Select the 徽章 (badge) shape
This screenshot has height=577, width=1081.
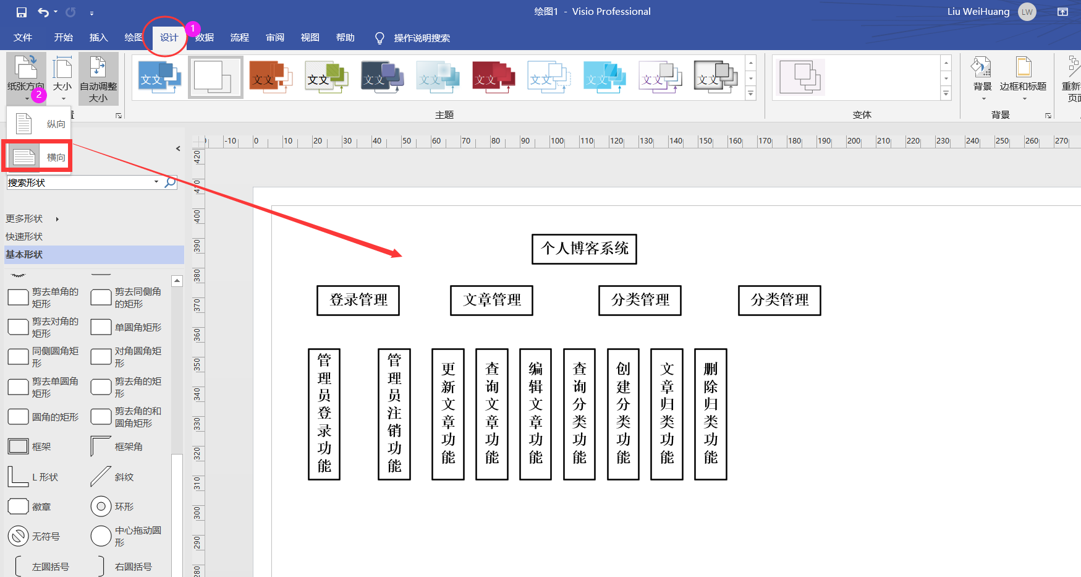click(x=18, y=506)
